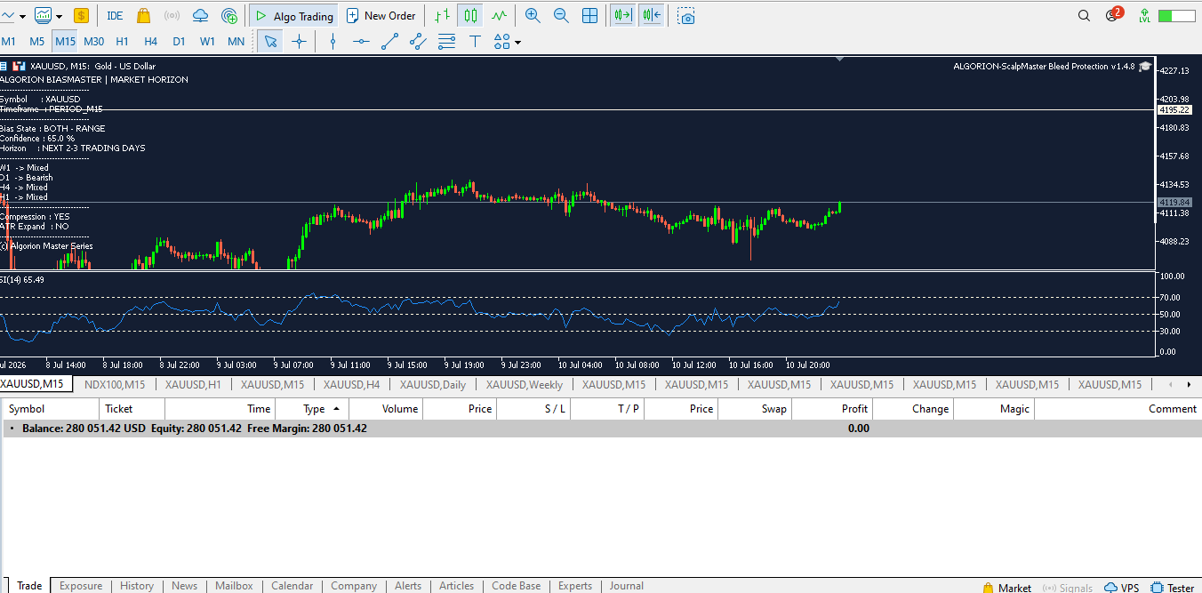Open the Exposure tab in Toolbox
Screen dimensions: 1202x593
tap(81, 586)
